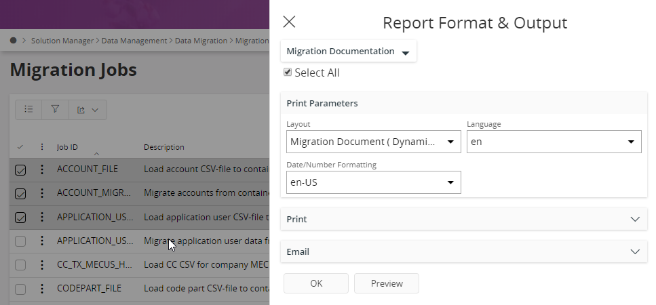Open the Migration Documentation dropdown
This screenshot has width=656, height=305.
coord(348,52)
